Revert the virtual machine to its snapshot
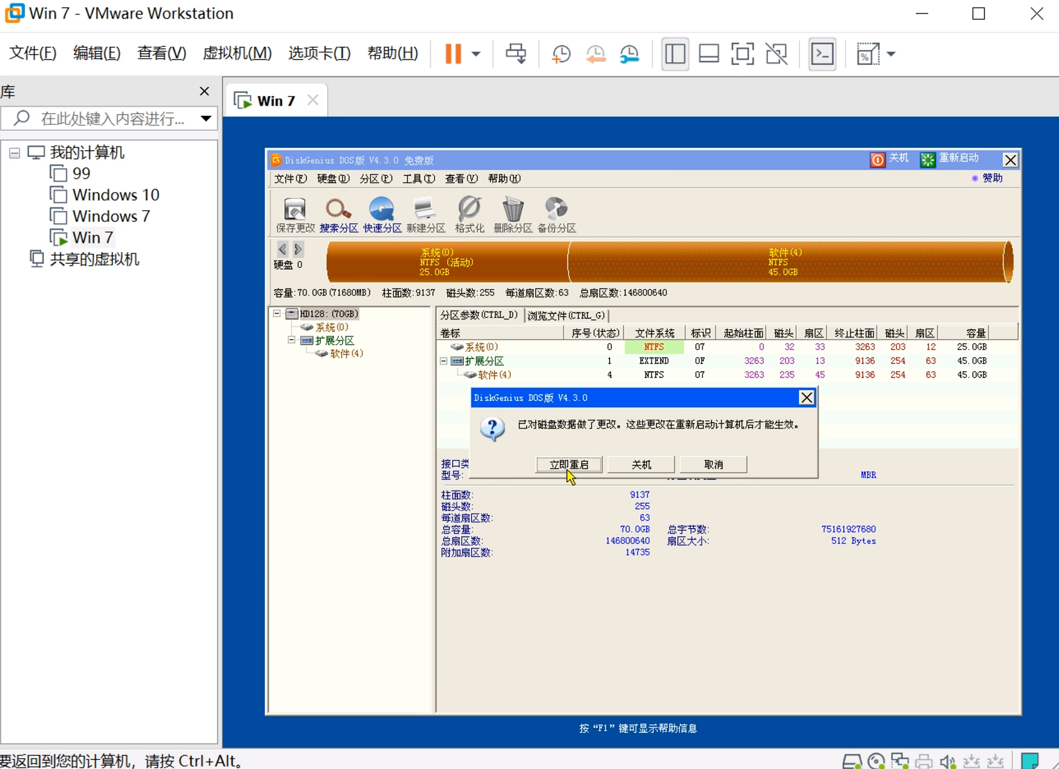This screenshot has width=1059, height=769. click(596, 54)
